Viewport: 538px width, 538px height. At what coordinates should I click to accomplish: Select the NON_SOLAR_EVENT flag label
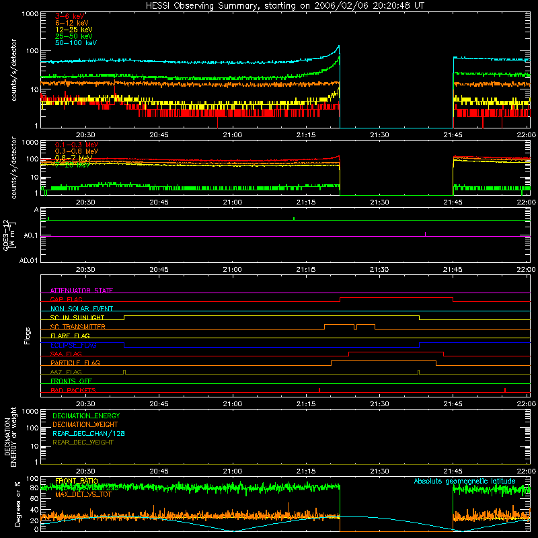click(81, 309)
